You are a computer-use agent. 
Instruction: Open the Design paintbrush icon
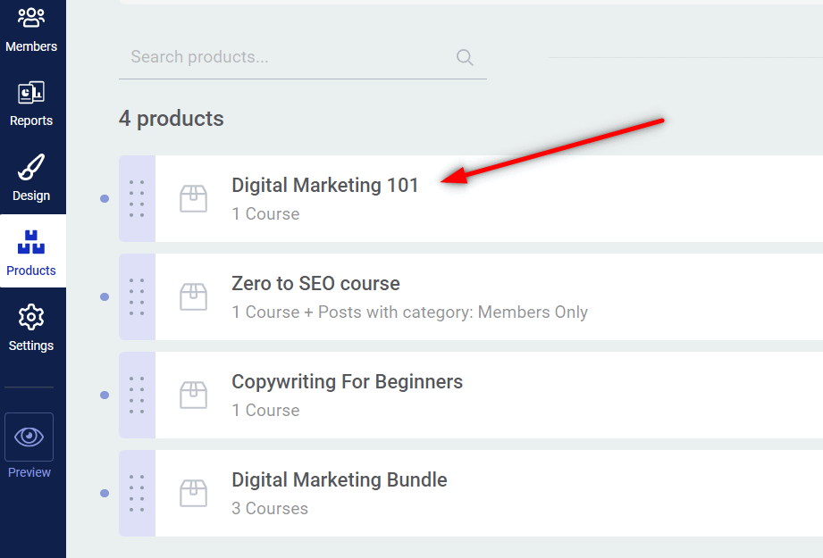click(x=31, y=167)
